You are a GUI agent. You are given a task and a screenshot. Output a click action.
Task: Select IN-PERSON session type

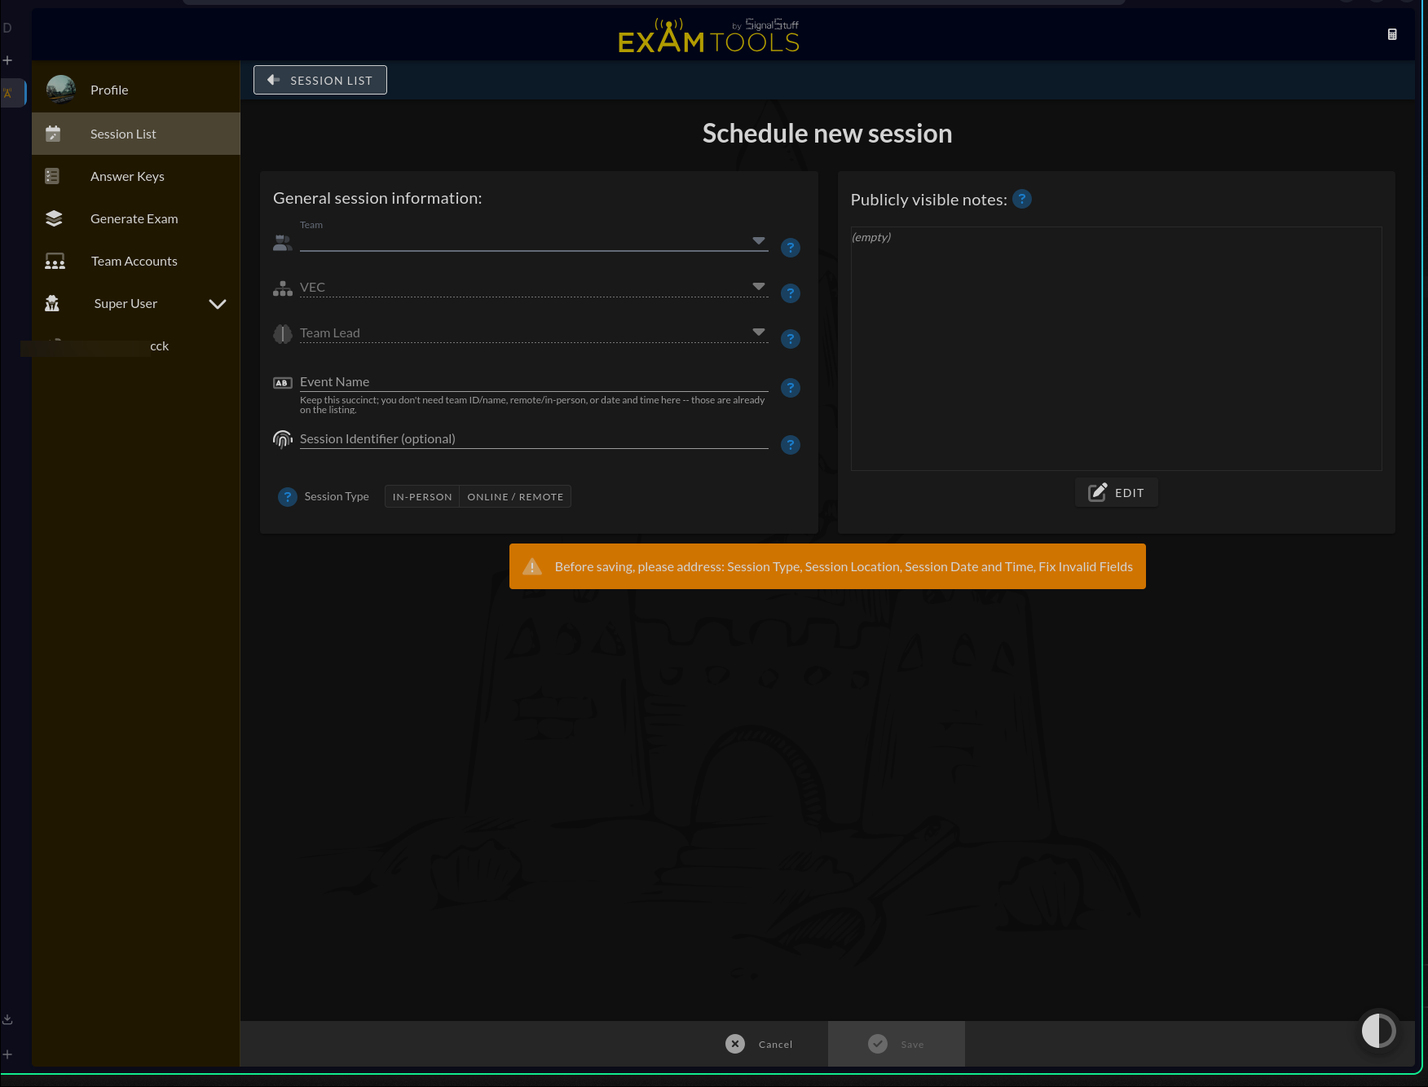click(422, 497)
